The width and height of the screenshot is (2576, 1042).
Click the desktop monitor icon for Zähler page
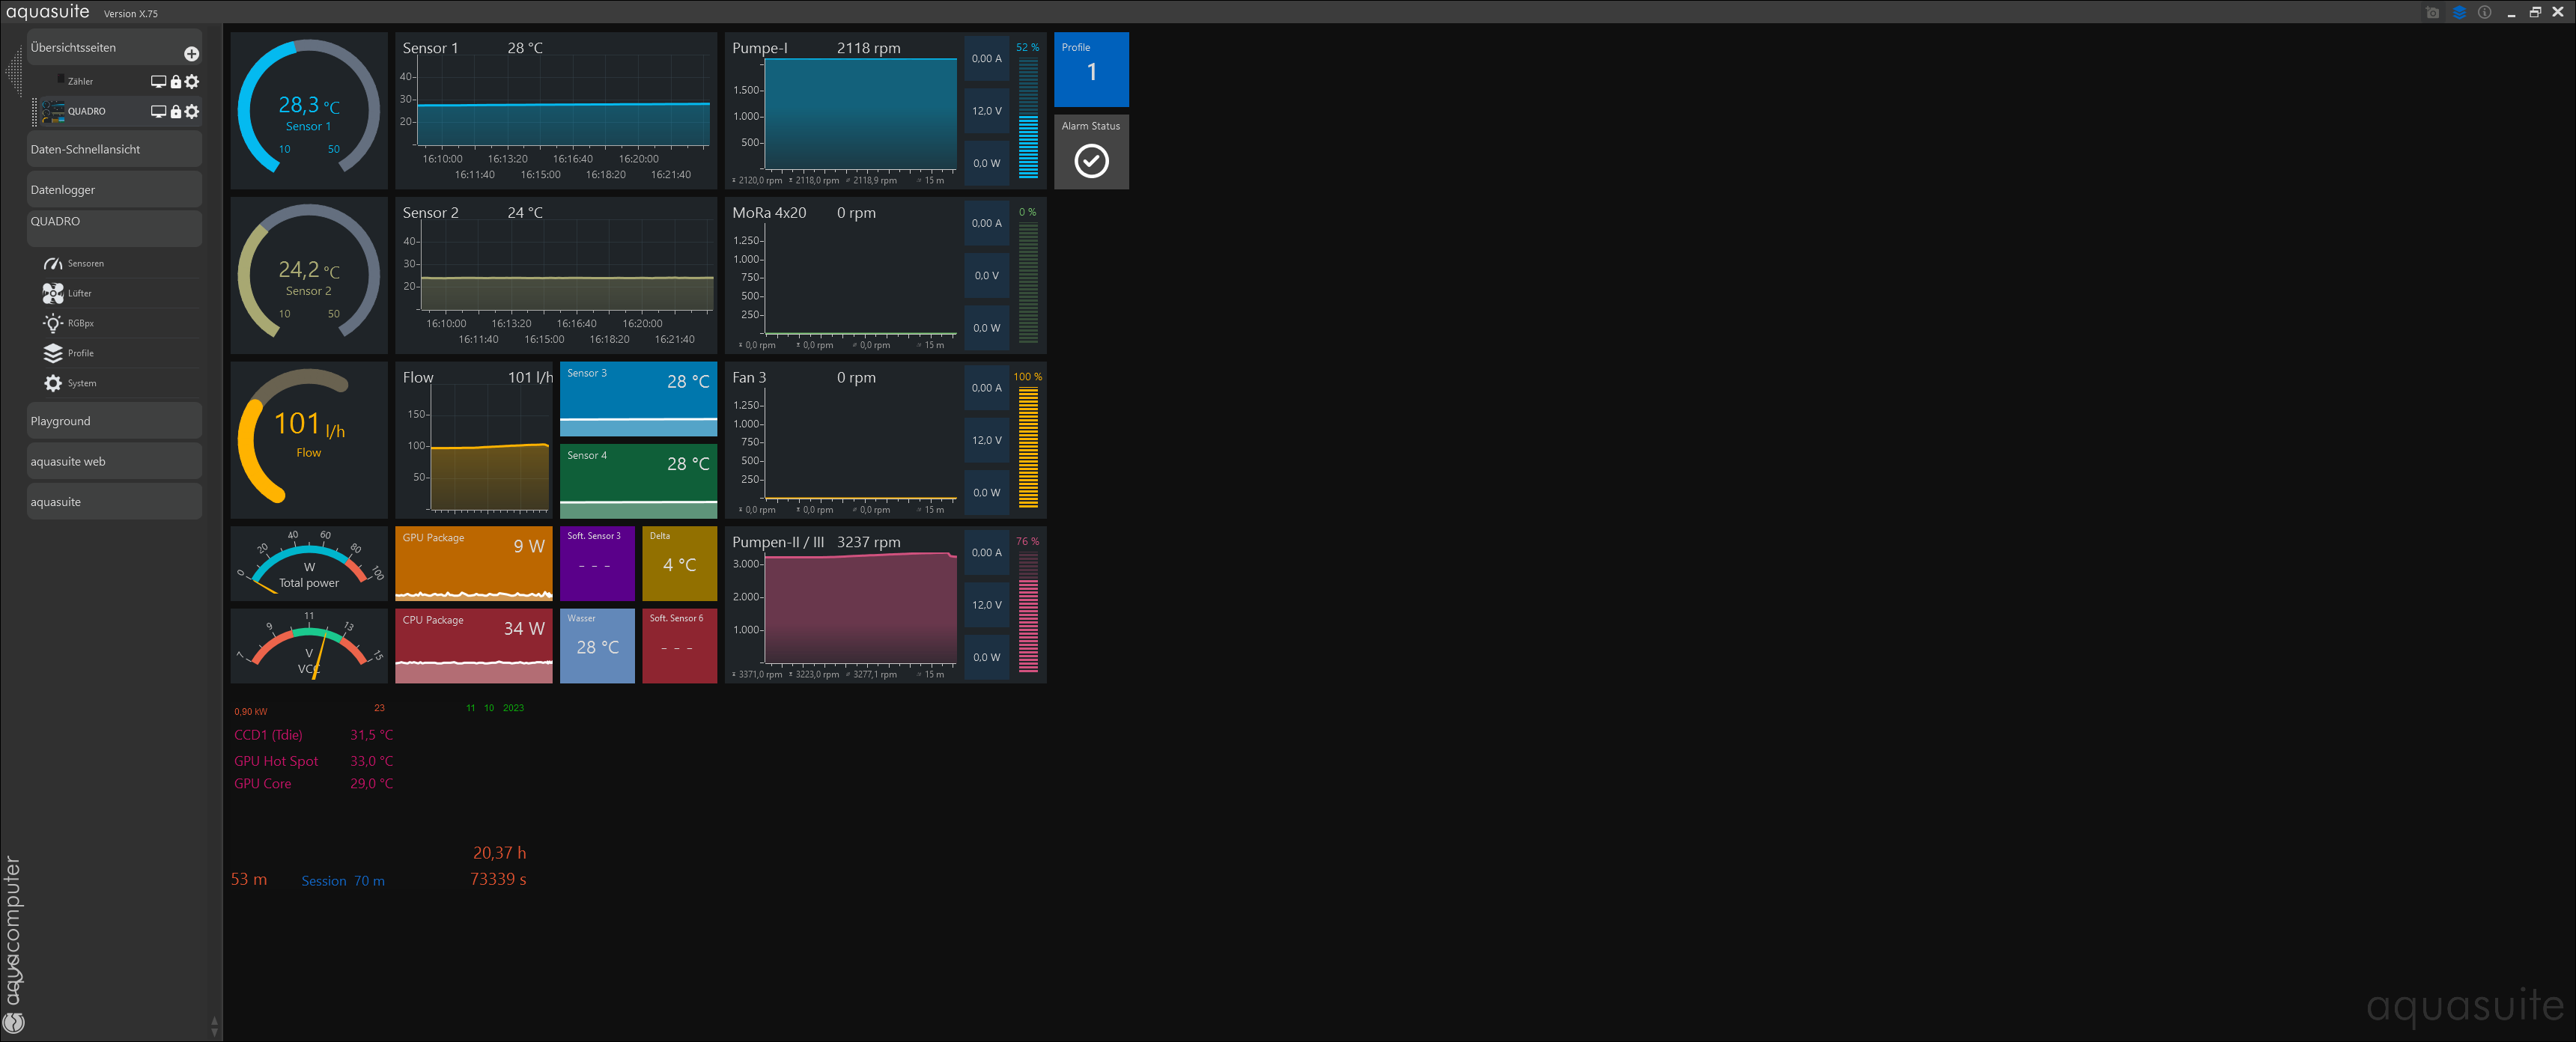click(x=158, y=82)
